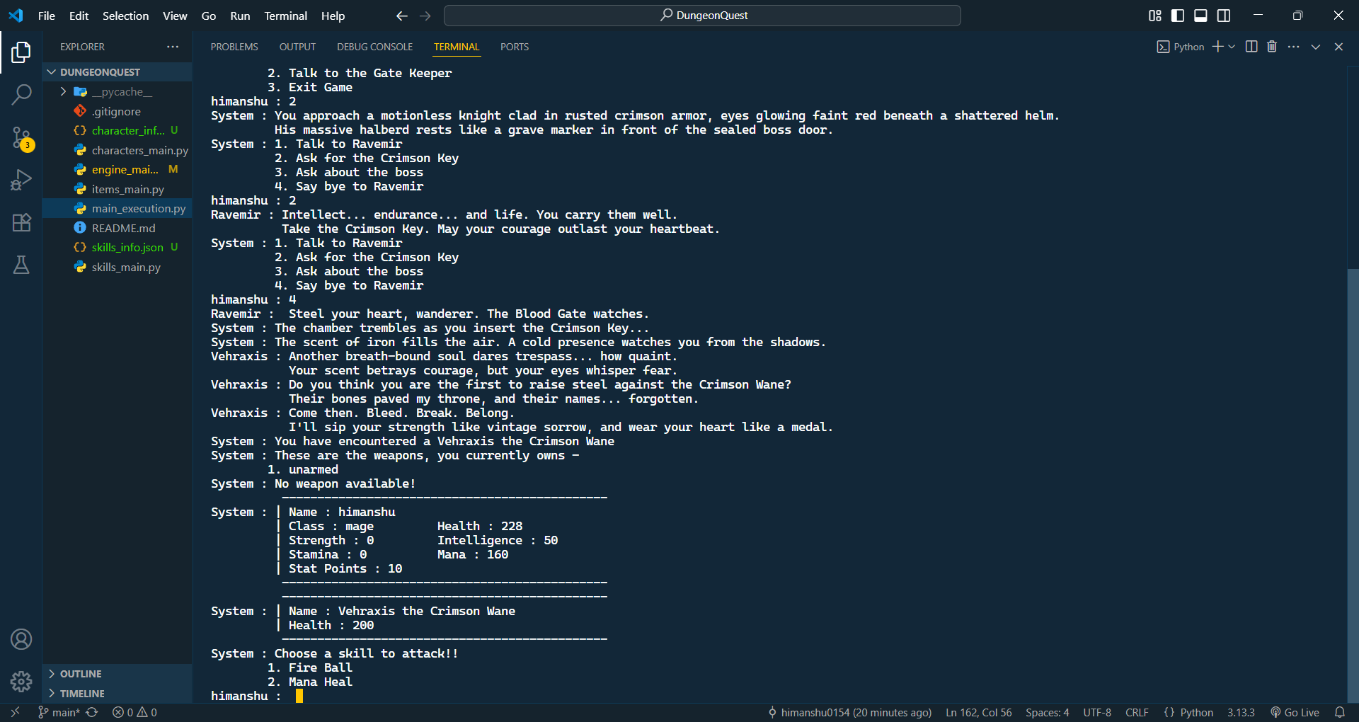1359x722 pixels.
Task: Expand the Outline section
Action: point(117,674)
